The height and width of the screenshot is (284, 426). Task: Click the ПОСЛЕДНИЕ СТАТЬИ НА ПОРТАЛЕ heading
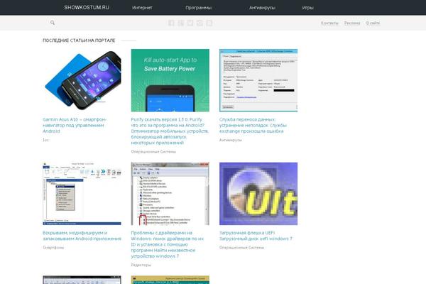point(79,40)
